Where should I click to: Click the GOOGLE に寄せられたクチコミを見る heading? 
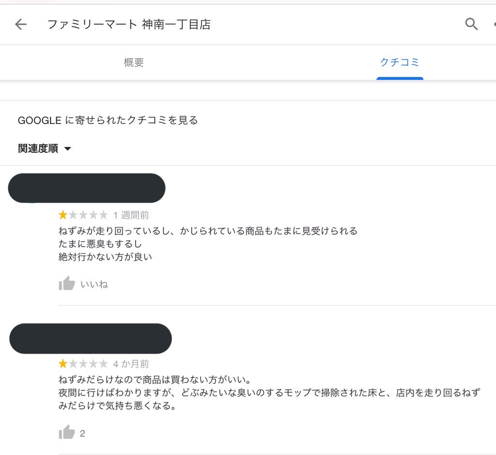coord(108,120)
